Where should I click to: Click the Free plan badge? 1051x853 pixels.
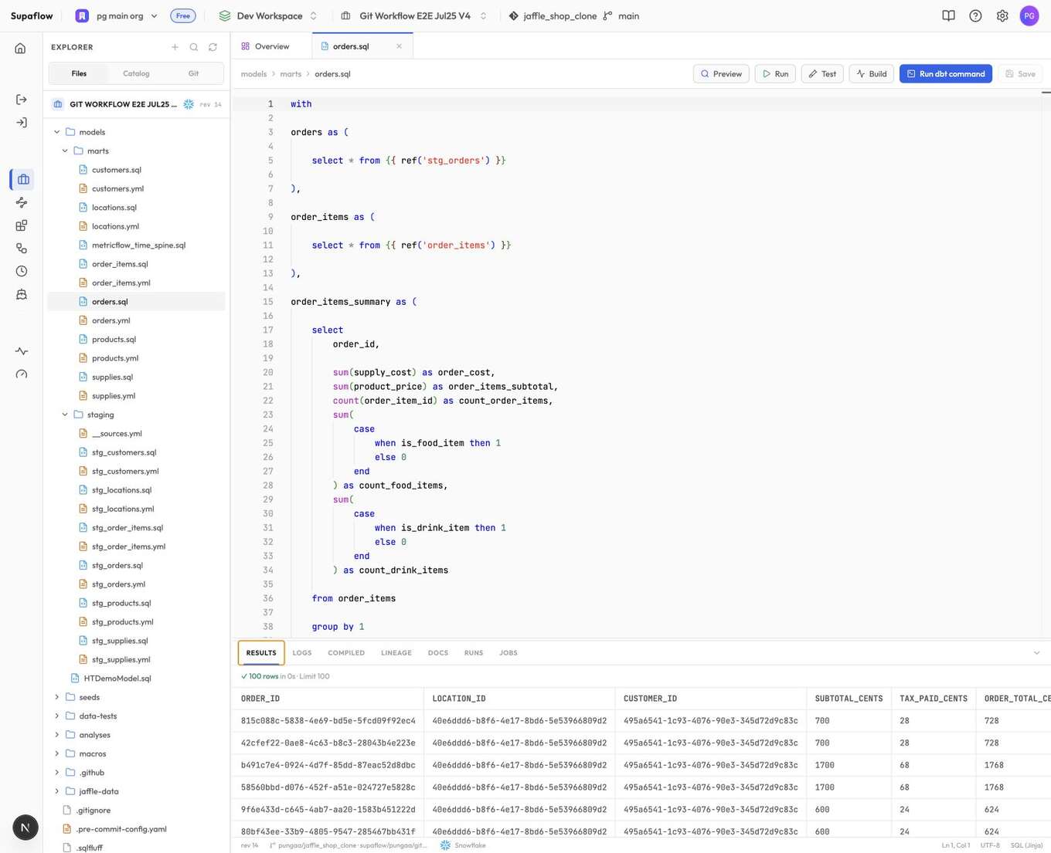[x=183, y=15]
